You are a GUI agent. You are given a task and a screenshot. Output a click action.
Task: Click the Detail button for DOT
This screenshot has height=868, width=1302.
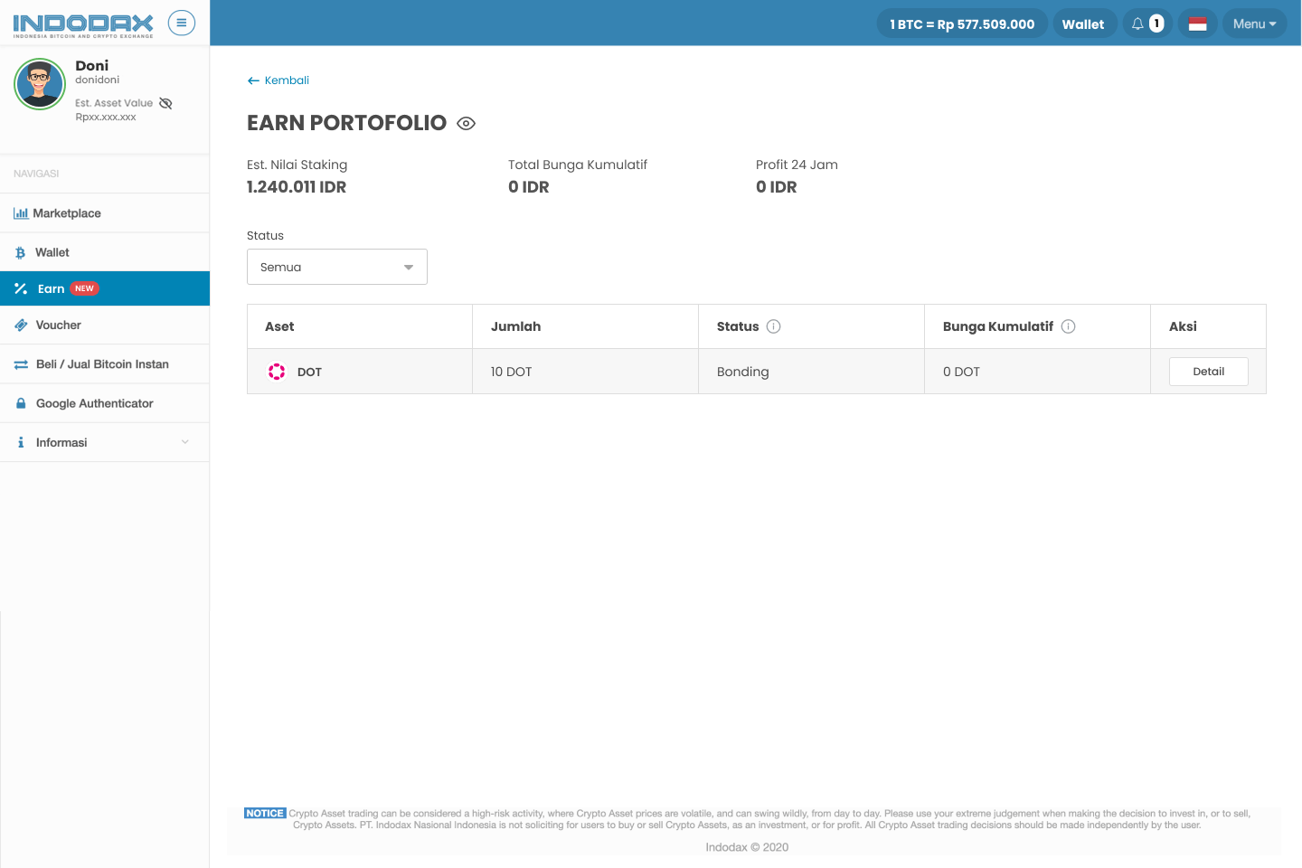[1208, 372]
